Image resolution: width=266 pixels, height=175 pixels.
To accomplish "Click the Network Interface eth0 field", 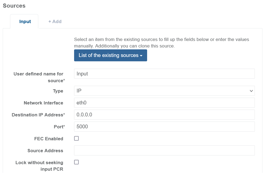I will pos(164,103).
